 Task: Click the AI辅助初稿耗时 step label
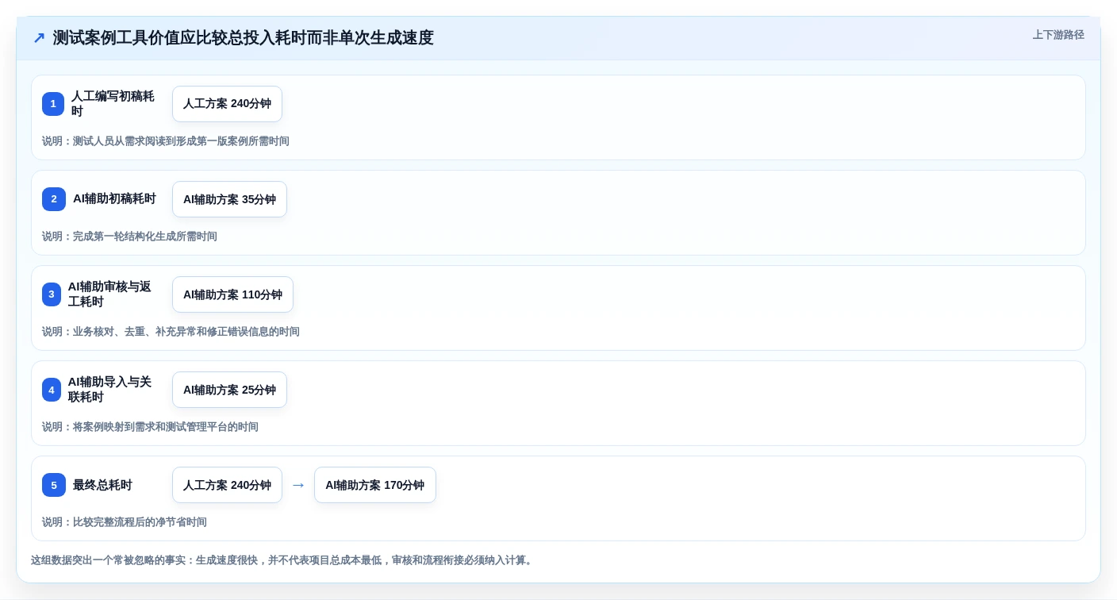114,199
